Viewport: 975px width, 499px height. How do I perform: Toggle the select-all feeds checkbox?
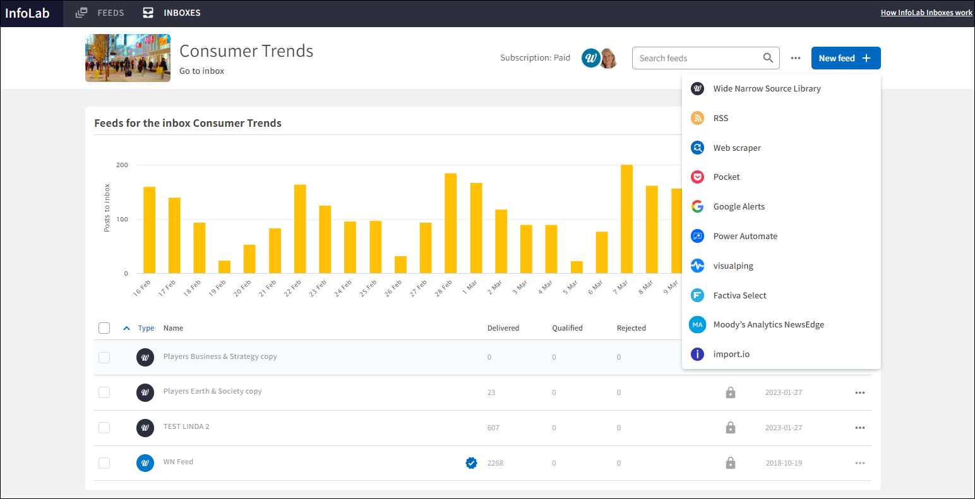[104, 328]
